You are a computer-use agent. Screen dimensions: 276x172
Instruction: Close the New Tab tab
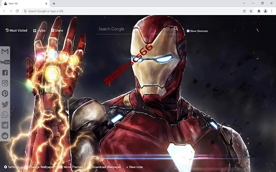[47, 3]
